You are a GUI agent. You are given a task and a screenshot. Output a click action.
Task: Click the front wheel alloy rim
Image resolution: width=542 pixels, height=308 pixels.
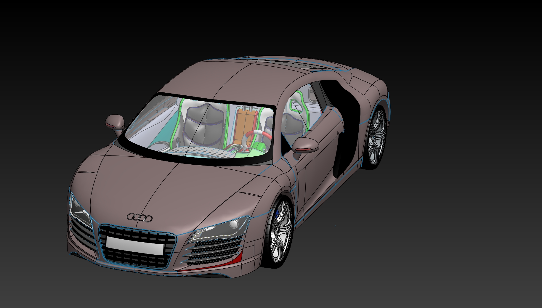(280, 234)
